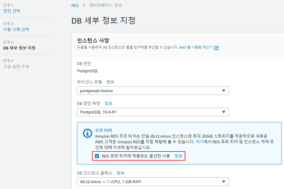Screen dimensions: 284x189
Task: Open the AWS 월 사용량 계산기 link
Action: (x=196, y=47)
